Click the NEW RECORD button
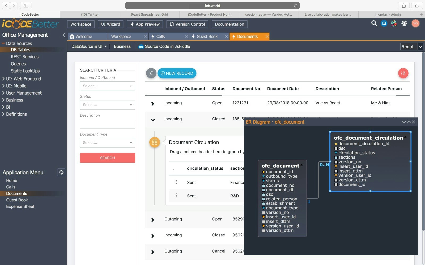The image size is (425, 265). [x=177, y=73]
